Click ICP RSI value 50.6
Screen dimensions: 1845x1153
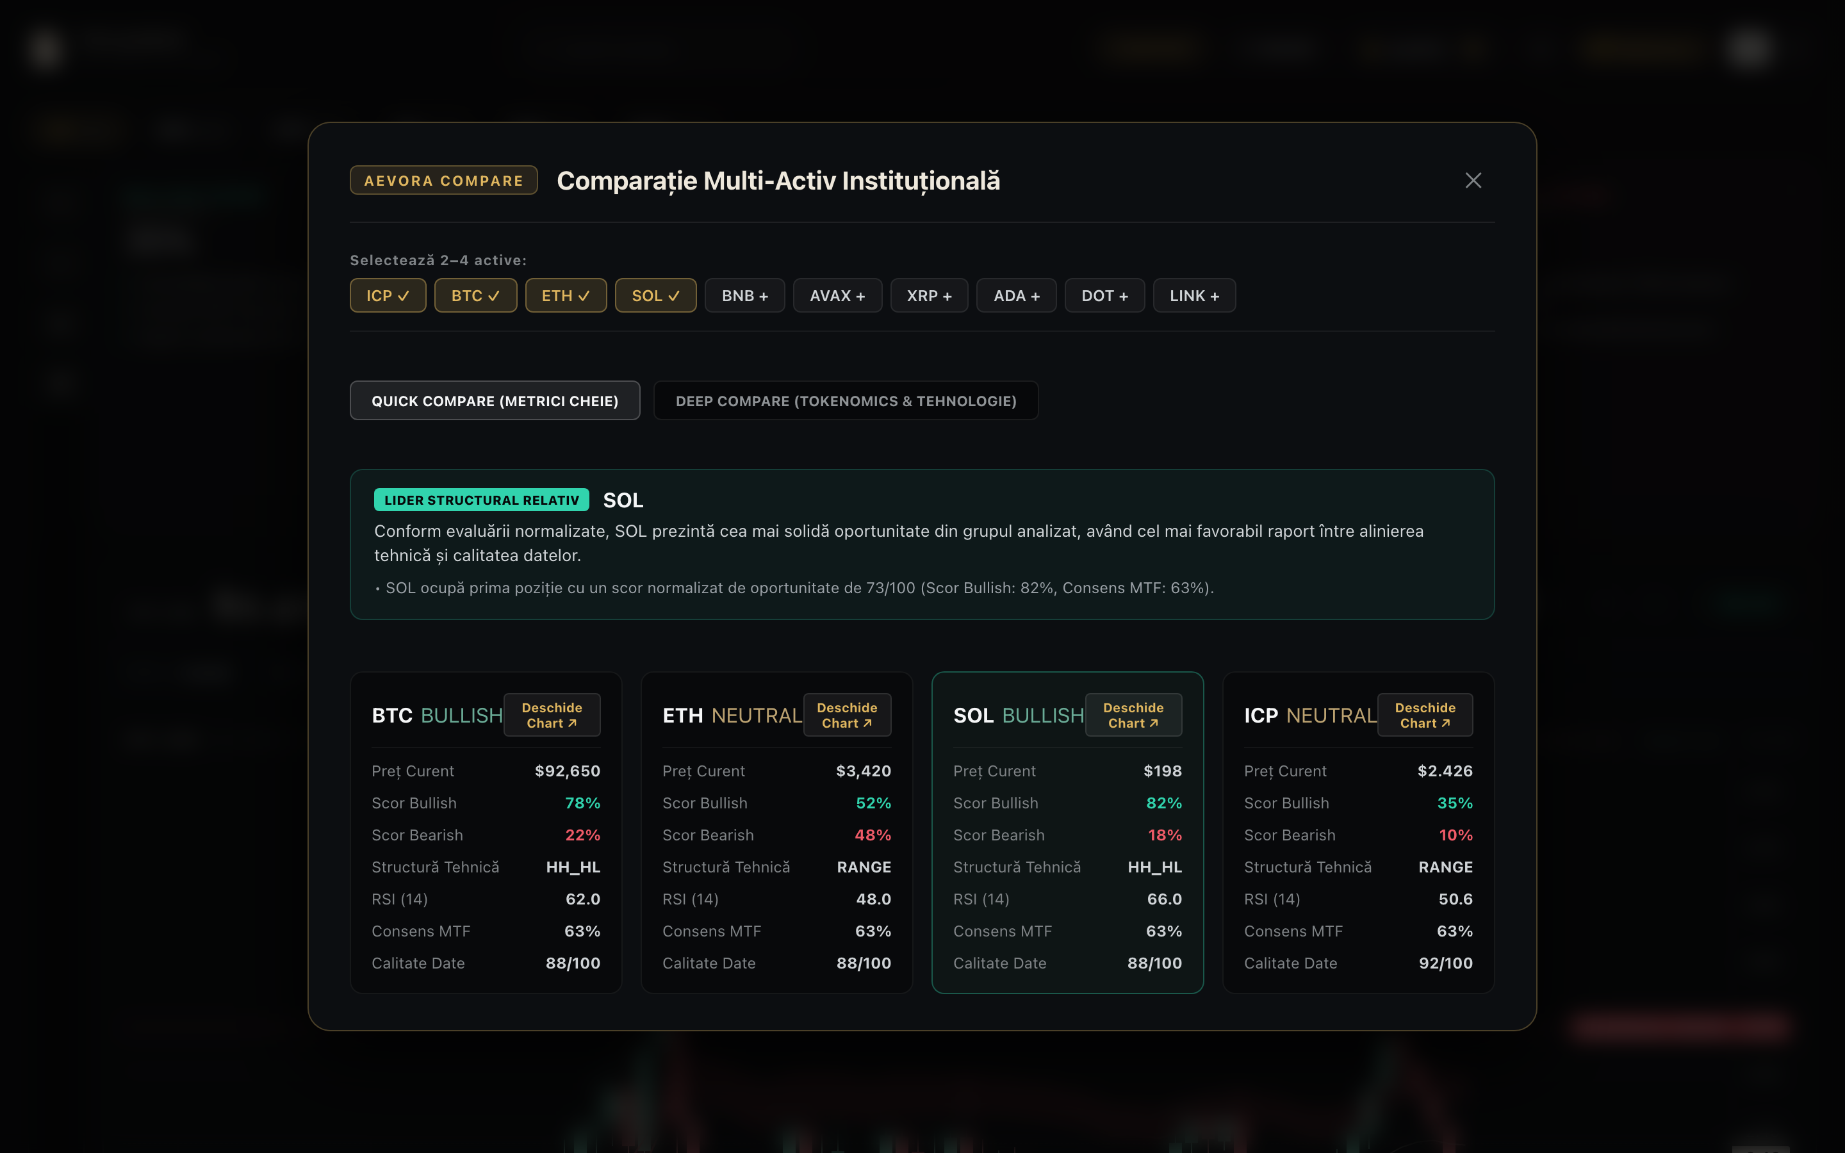(x=1455, y=899)
